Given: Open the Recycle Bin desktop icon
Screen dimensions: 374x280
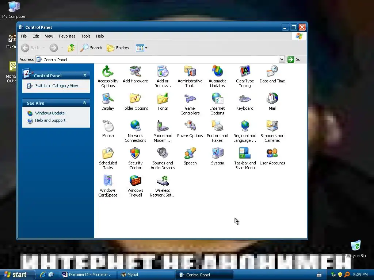Looking at the screenshot, I should [356, 249].
